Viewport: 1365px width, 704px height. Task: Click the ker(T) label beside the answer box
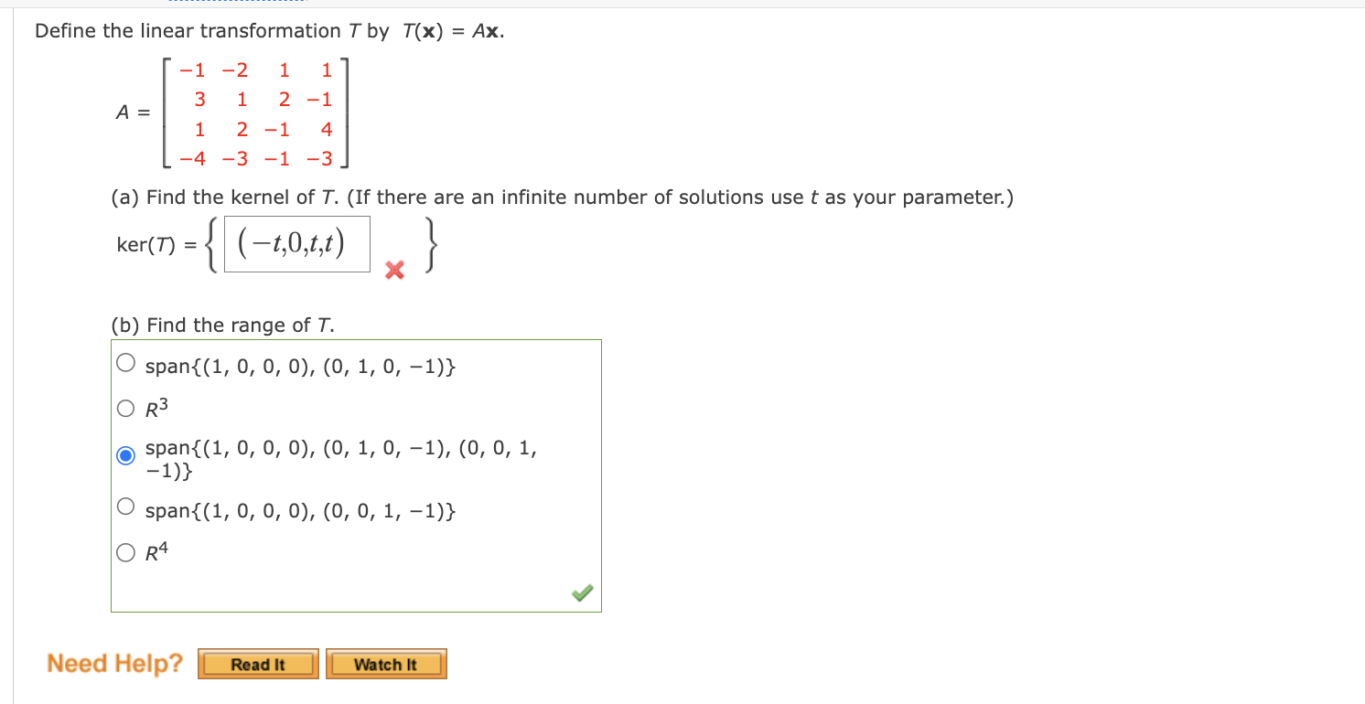point(149,244)
